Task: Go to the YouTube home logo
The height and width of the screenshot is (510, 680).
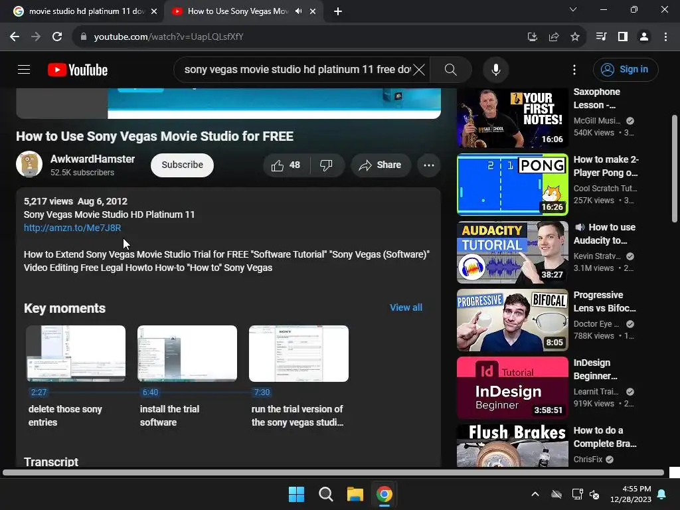Action: pyautogui.click(x=78, y=69)
